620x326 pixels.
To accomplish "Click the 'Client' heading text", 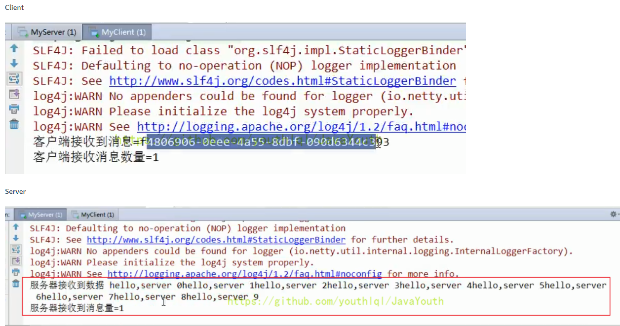I will (14, 7).
